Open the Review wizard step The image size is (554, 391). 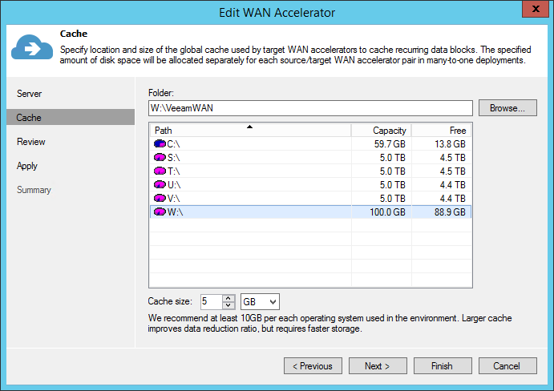tap(31, 142)
